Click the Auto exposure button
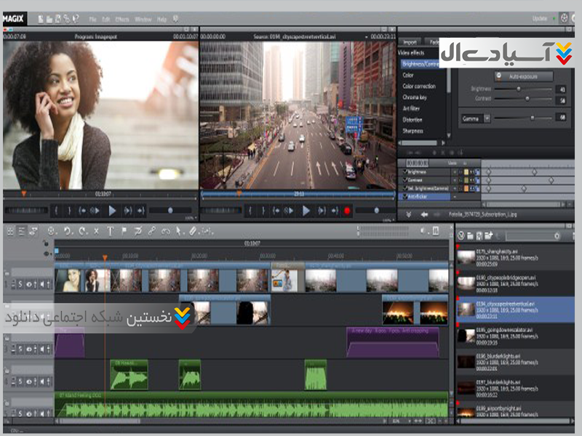Image resolution: width=582 pixels, height=436 pixels. pos(524,76)
